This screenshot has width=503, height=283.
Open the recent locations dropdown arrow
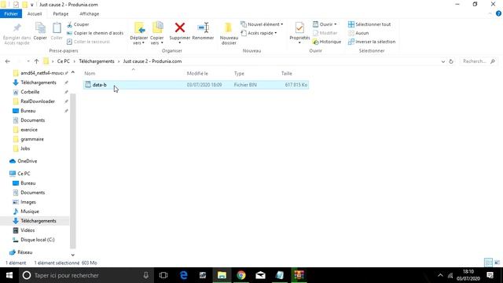28,61
